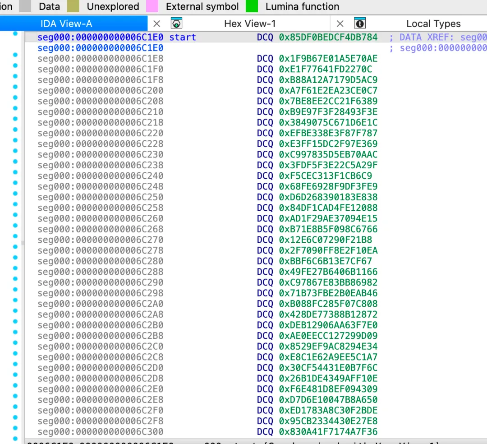Select value 0xAD1F29AE37094E15
This screenshot has width=487, height=444.
(x=328, y=218)
